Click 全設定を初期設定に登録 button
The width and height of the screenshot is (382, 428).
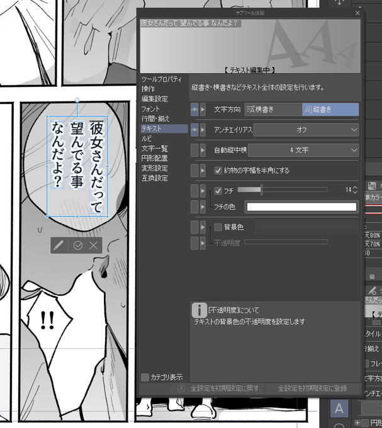point(313,388)
